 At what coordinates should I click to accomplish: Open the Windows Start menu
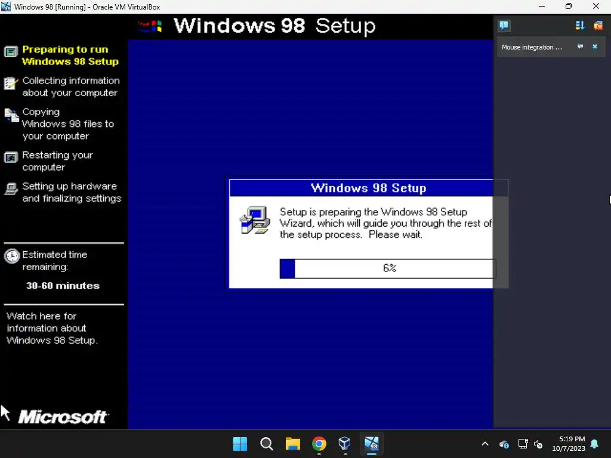point(240,444)
